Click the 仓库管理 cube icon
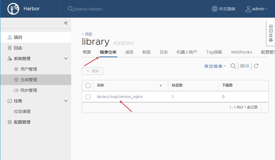The width and height of the screenshot is (275, 160). click(x=16, y=80)
